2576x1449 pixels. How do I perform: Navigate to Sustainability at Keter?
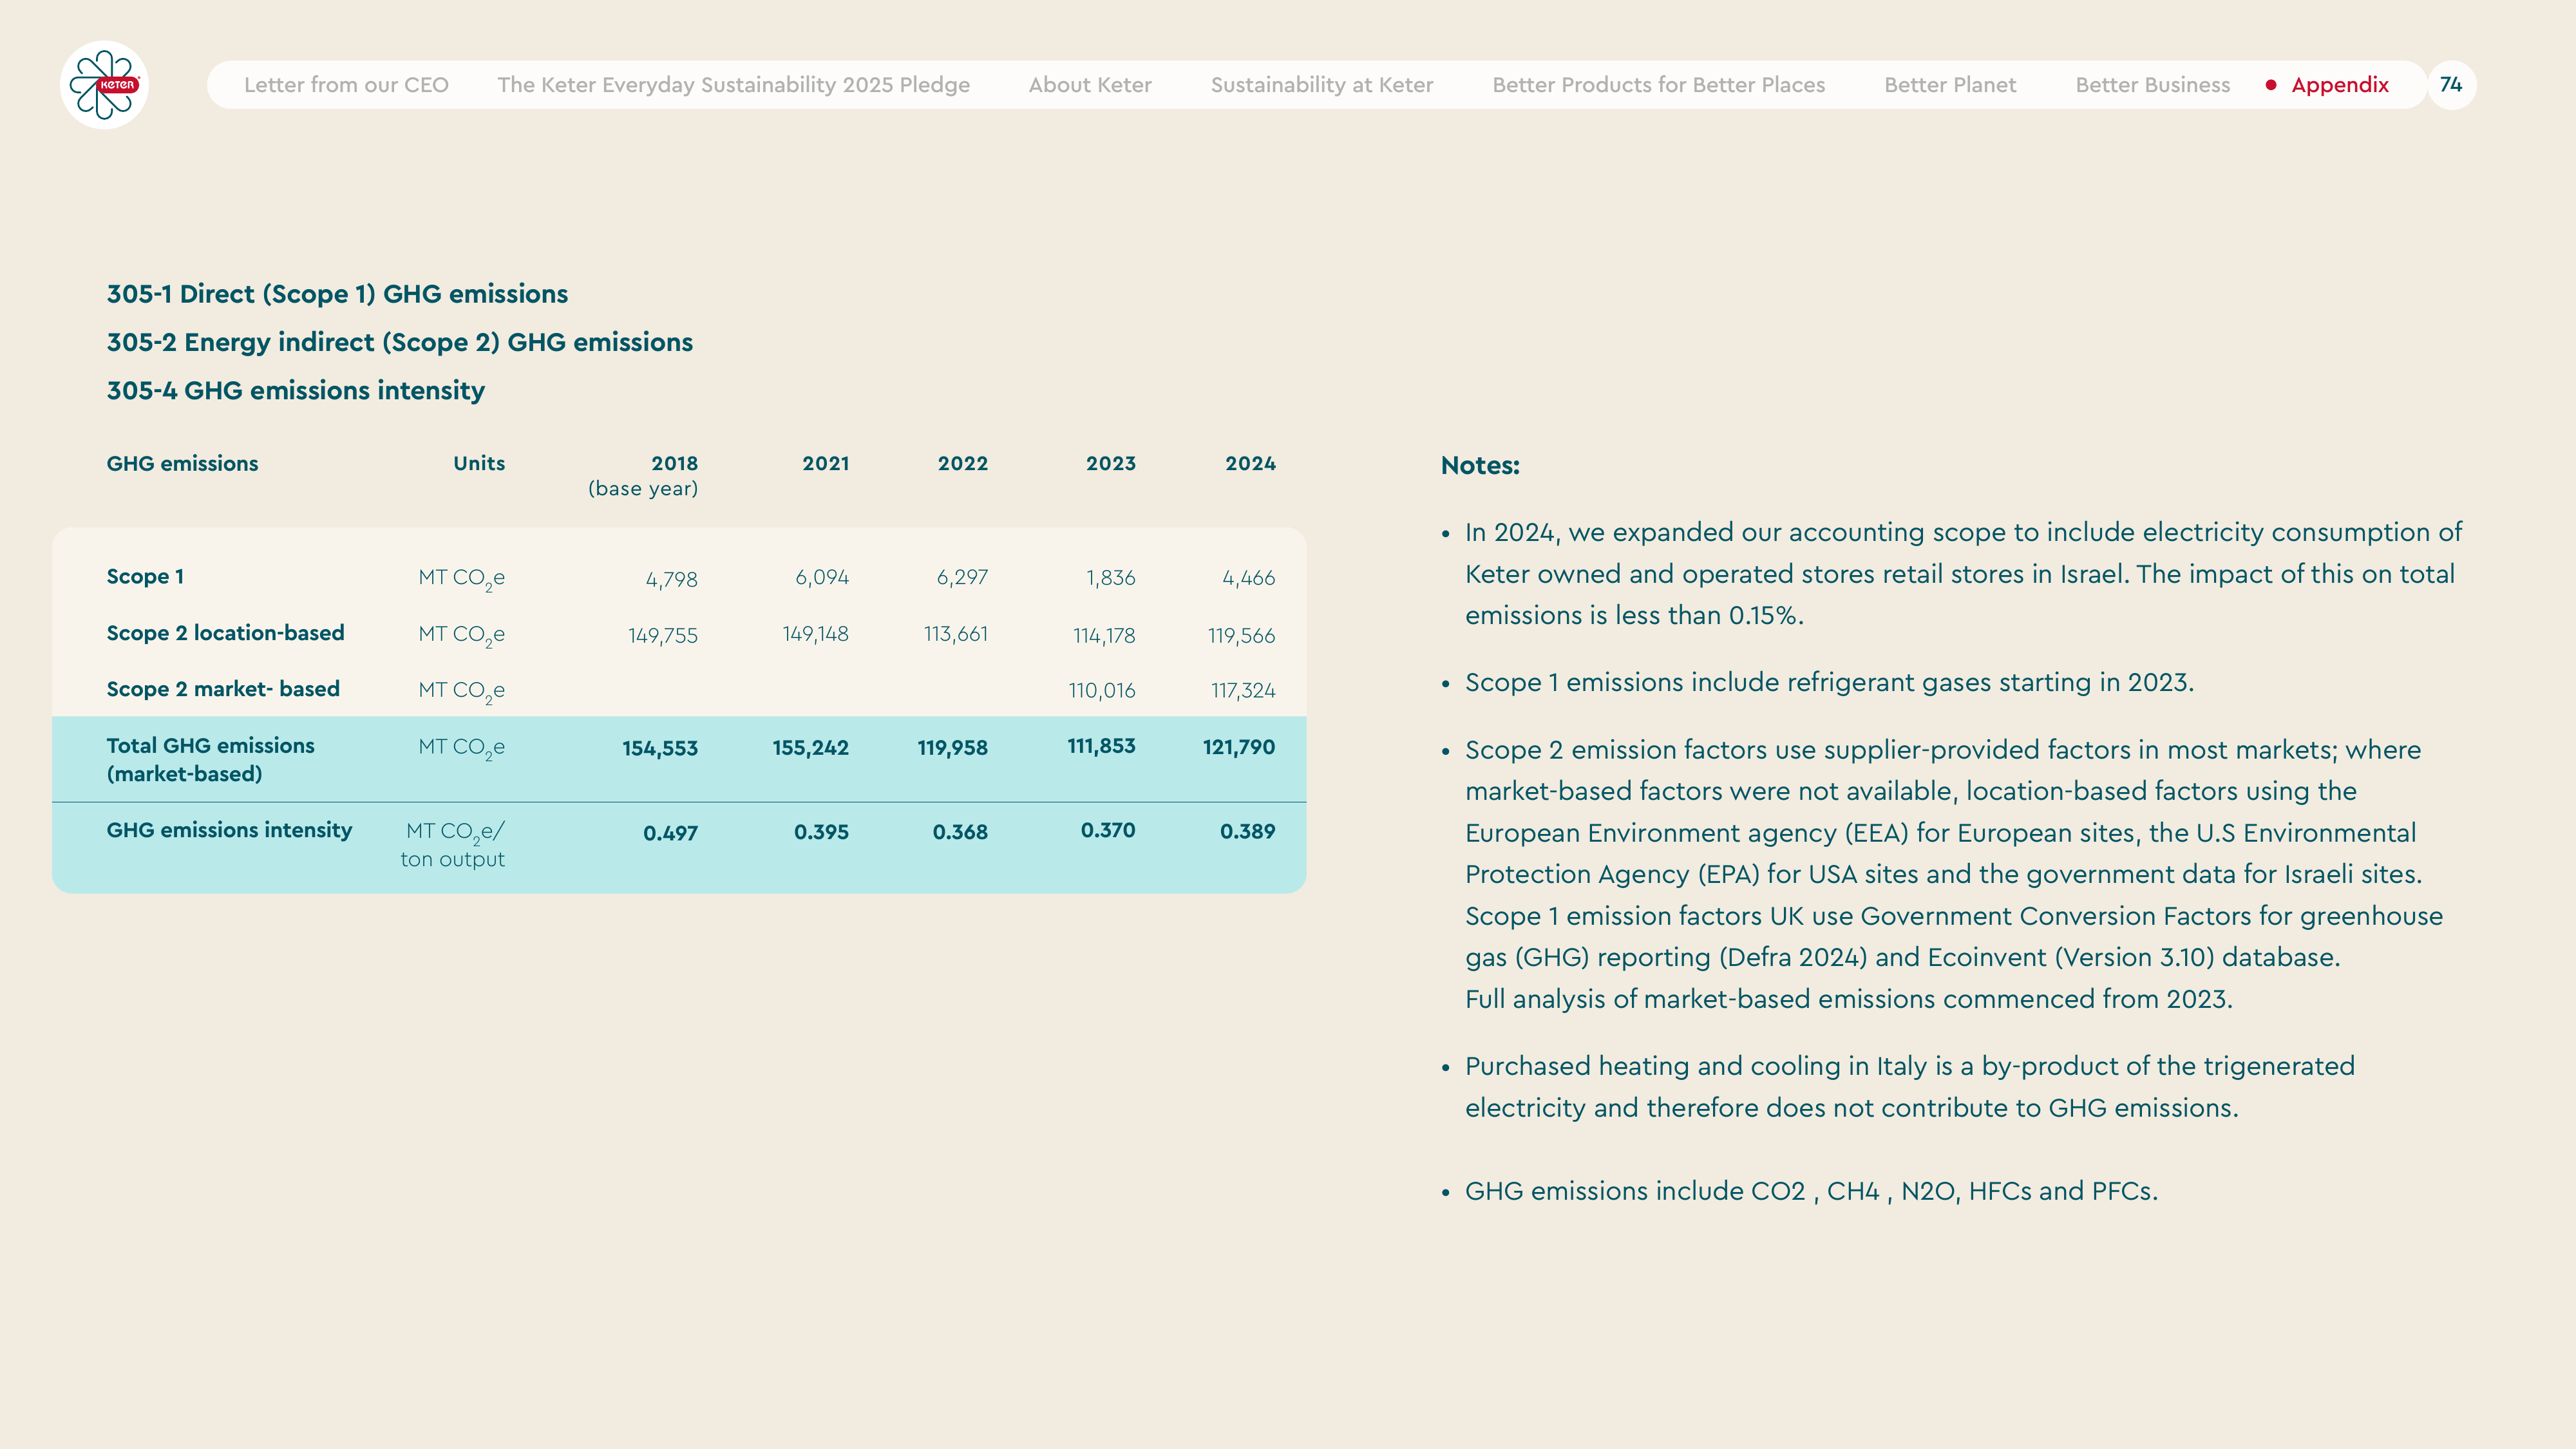1322,85
